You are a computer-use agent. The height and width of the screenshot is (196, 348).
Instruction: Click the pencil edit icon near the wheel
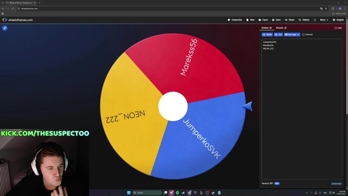click(x=5, y=28)
